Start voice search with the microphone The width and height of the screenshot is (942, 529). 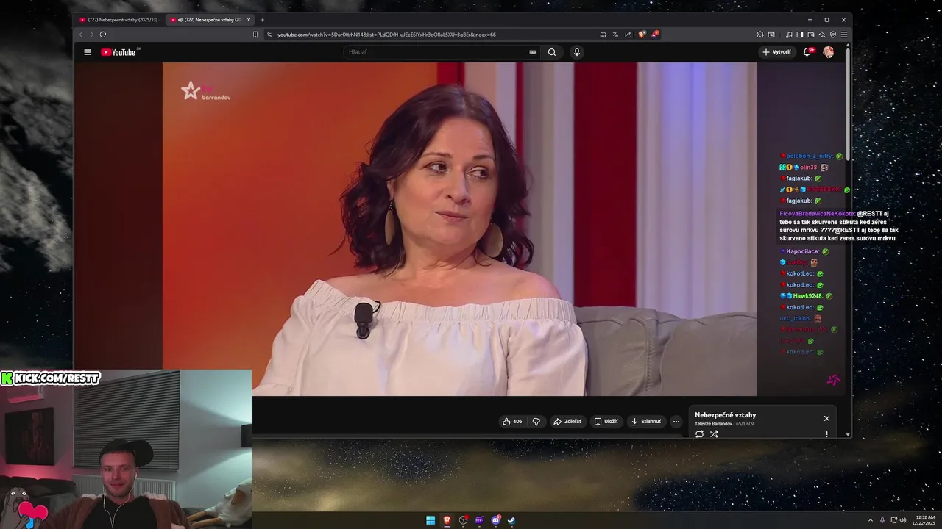tap(577, 52)
